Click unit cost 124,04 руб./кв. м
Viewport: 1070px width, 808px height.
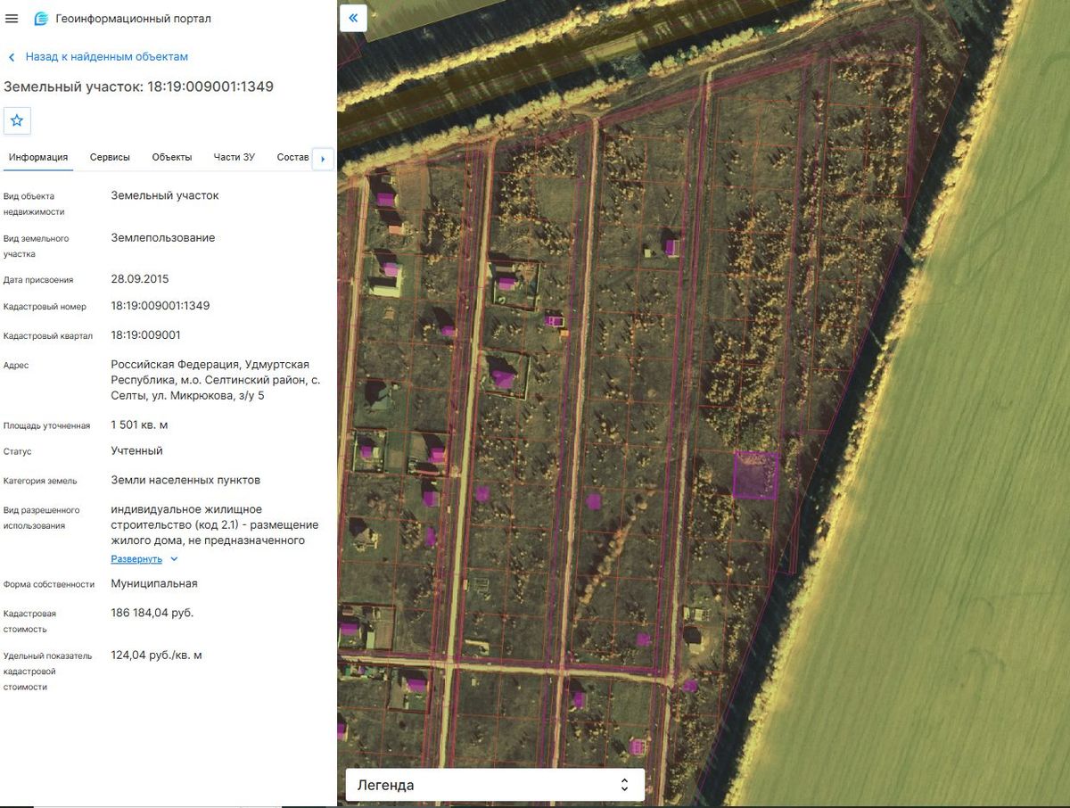156,655
